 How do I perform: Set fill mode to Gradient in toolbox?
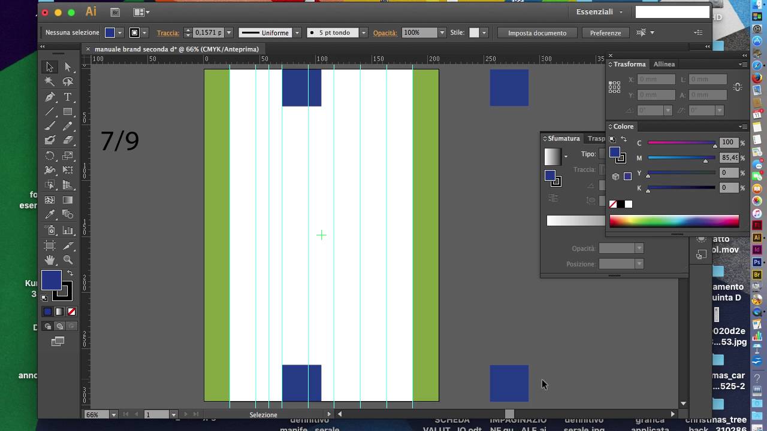(x=59, y=311)
